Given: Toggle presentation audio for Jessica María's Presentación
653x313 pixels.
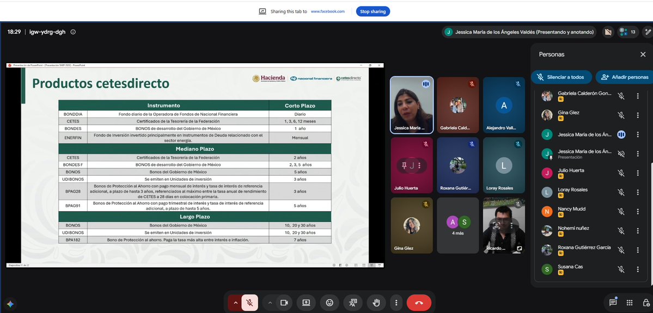Looking at the screenshot, I should pyautogui.click(x=621, y=154).
